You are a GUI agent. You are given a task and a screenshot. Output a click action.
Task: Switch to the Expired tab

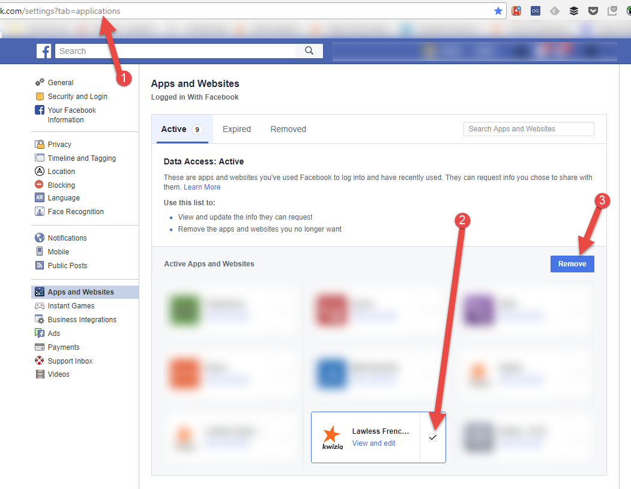[x=237, y=129]
